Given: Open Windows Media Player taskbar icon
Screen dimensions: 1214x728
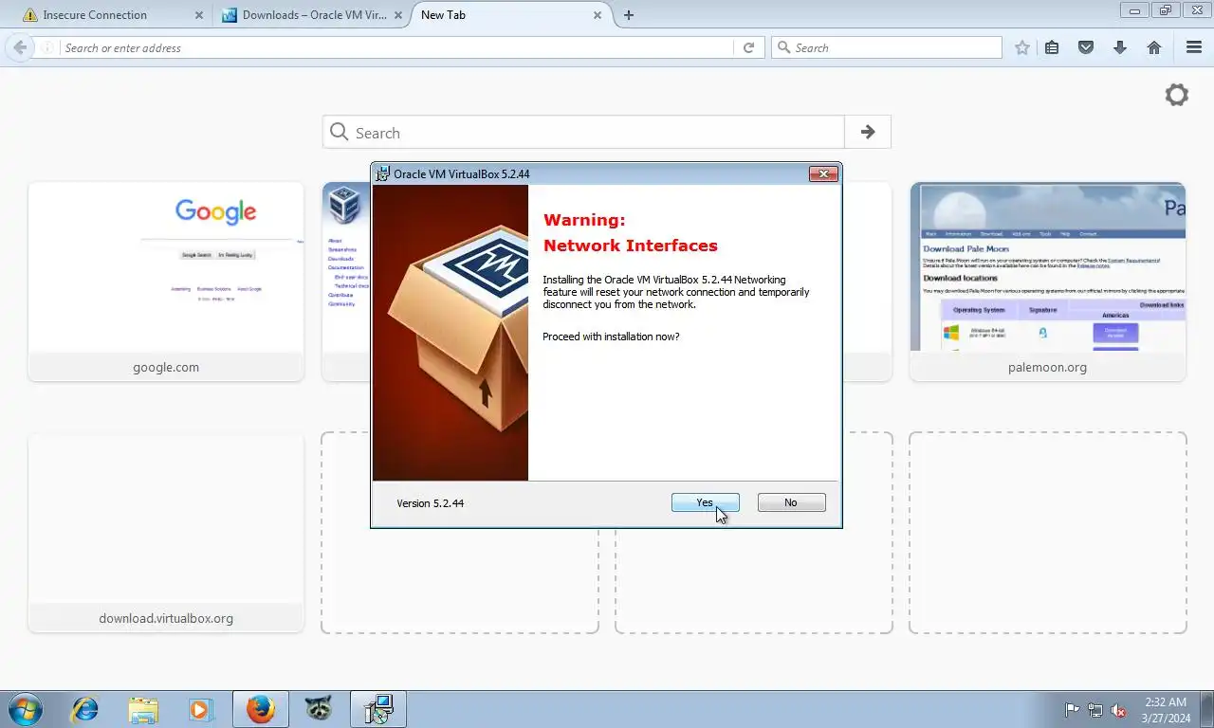Looking at the screenshot, I should click(200, 709).
